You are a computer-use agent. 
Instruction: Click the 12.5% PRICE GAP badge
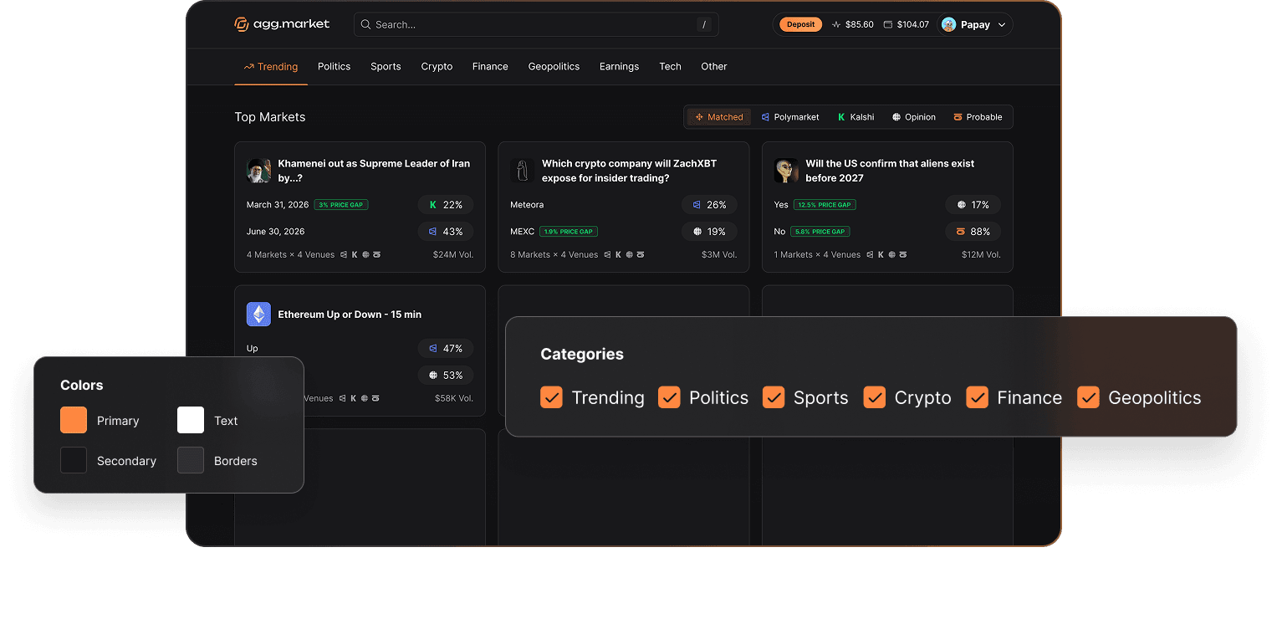[x=825, y=205]
